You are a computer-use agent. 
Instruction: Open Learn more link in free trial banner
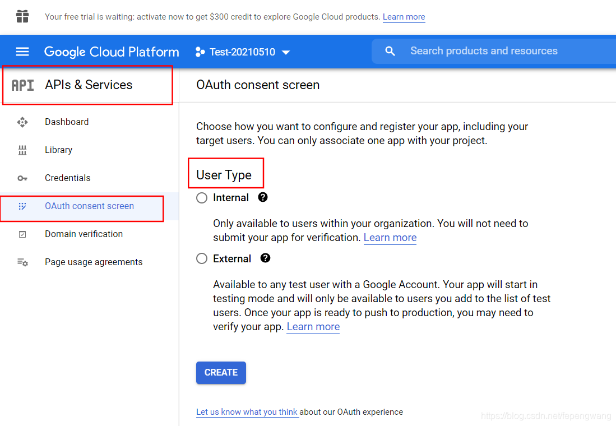tap(404, 17)
